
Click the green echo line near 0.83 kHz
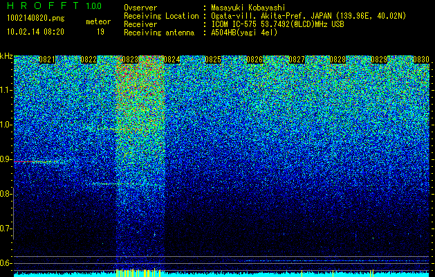tap(107, 184)
